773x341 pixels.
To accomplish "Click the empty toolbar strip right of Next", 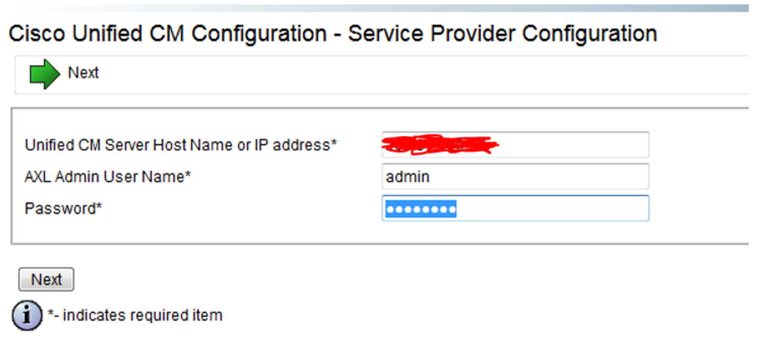I will (423, 75).
